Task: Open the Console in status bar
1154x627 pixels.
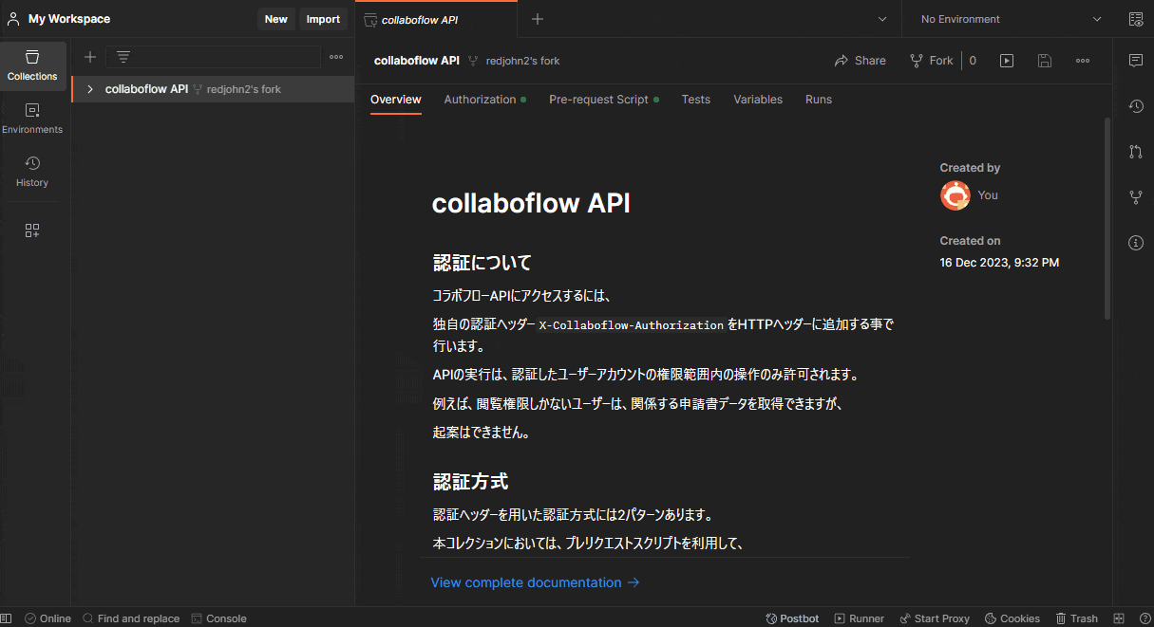Action: [x=218, y=618]
